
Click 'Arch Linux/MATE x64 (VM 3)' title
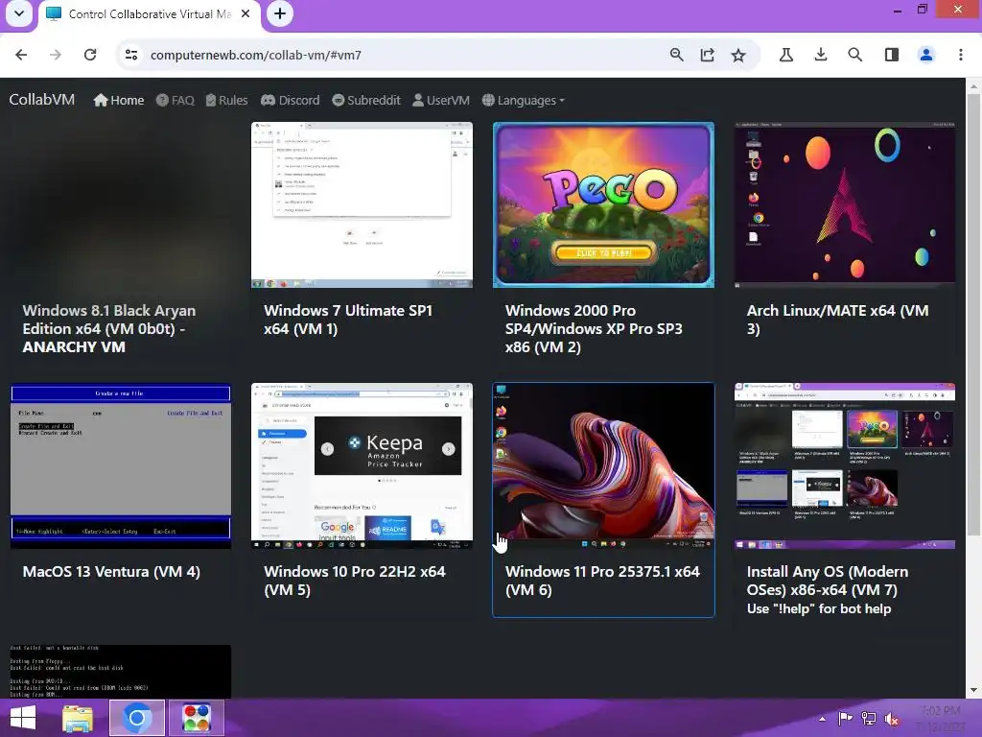click(838, 320)
